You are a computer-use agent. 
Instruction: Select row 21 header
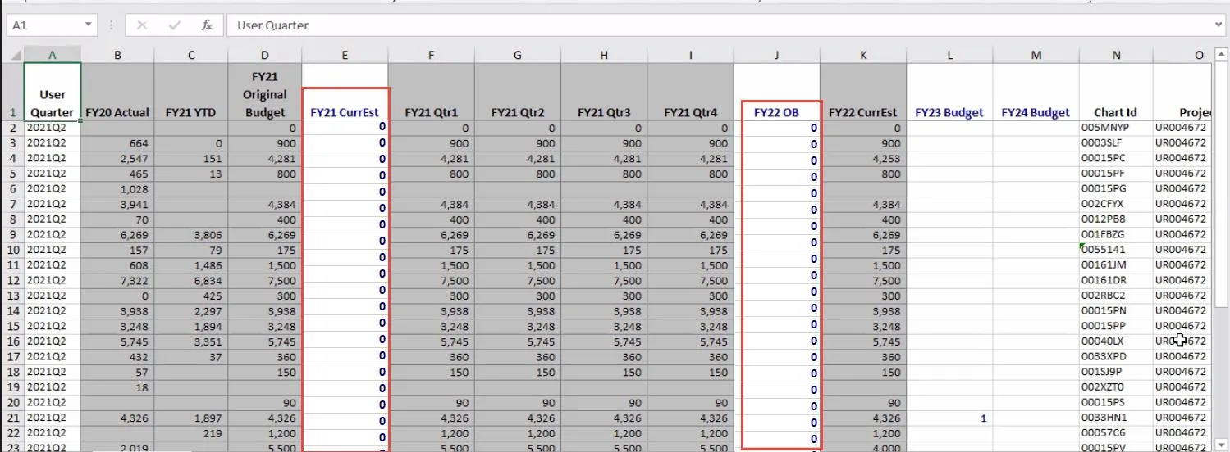12,418
